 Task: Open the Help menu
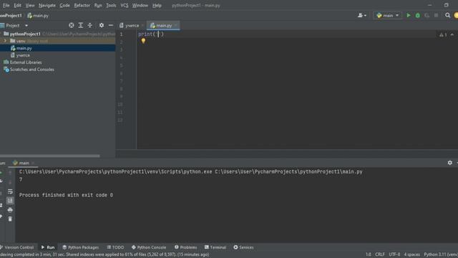tap(157, 5)
